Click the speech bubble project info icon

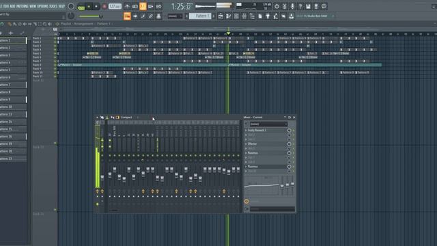324,6
